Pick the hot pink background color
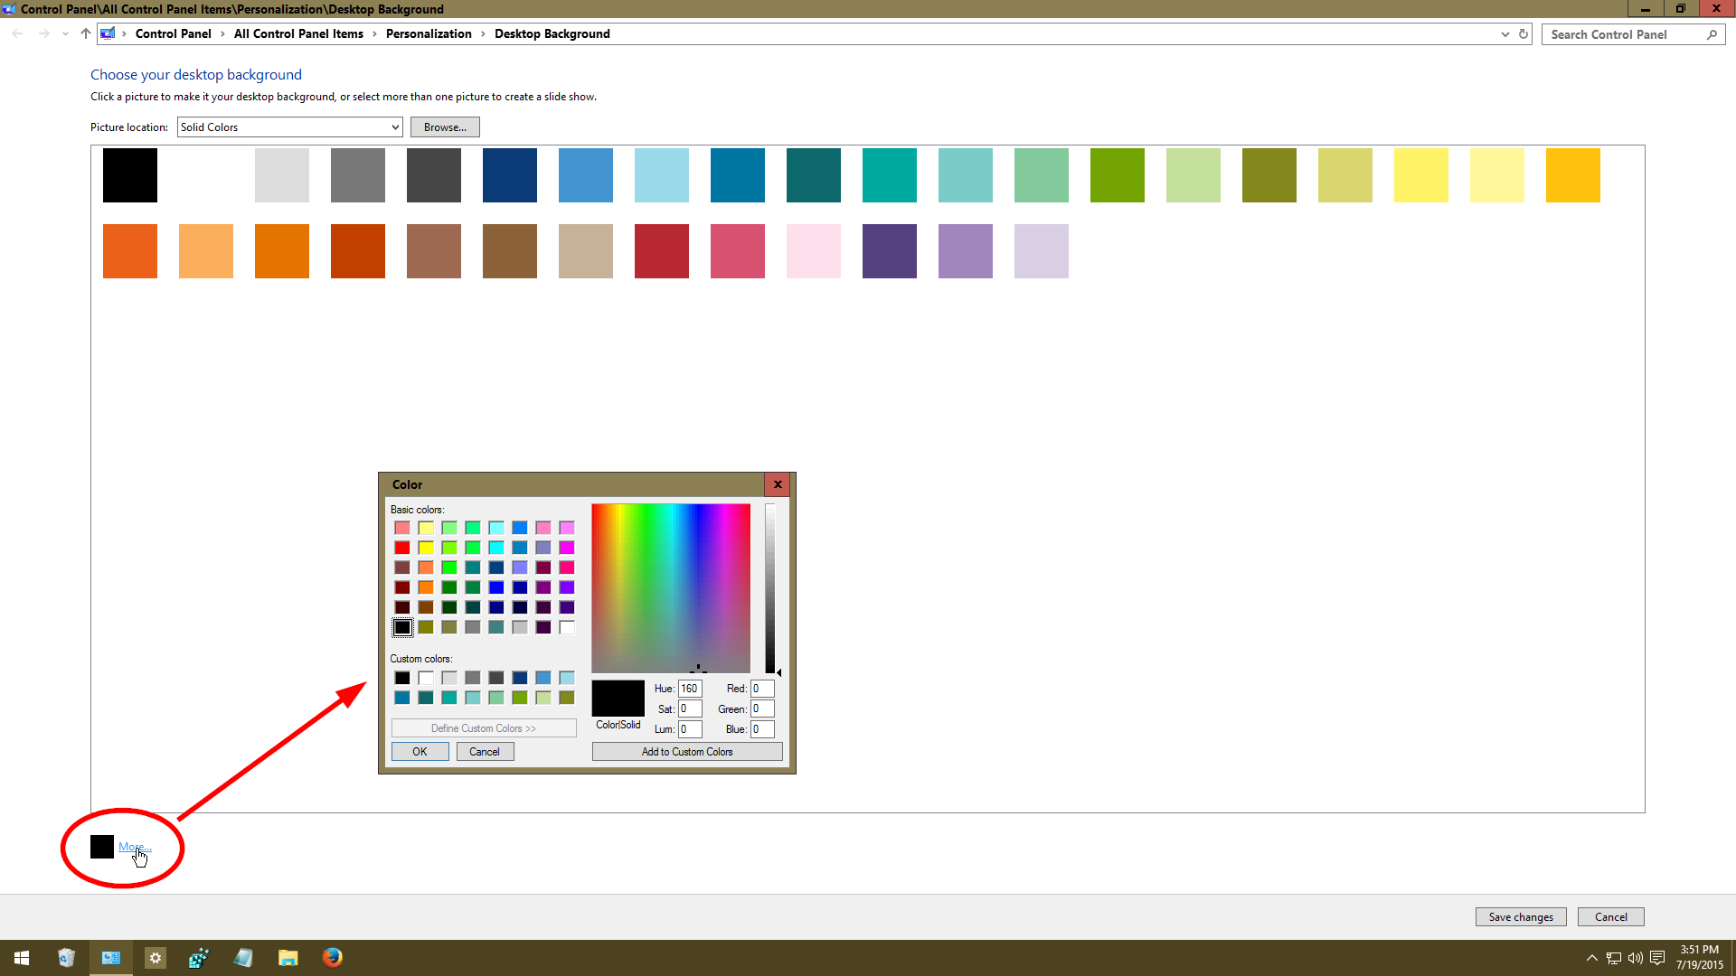 pos(736,250)
